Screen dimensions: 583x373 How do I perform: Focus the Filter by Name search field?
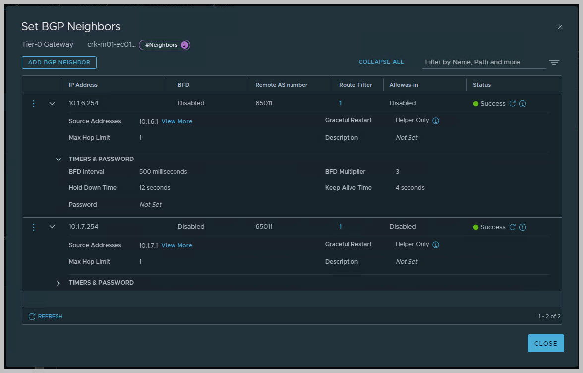tap(483, 62)
